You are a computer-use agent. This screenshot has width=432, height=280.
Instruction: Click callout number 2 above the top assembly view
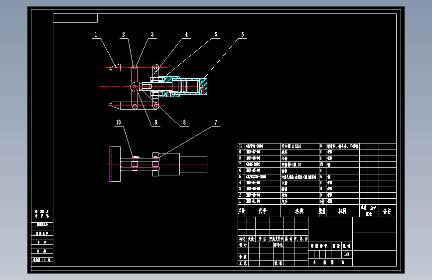coord(124,34)
